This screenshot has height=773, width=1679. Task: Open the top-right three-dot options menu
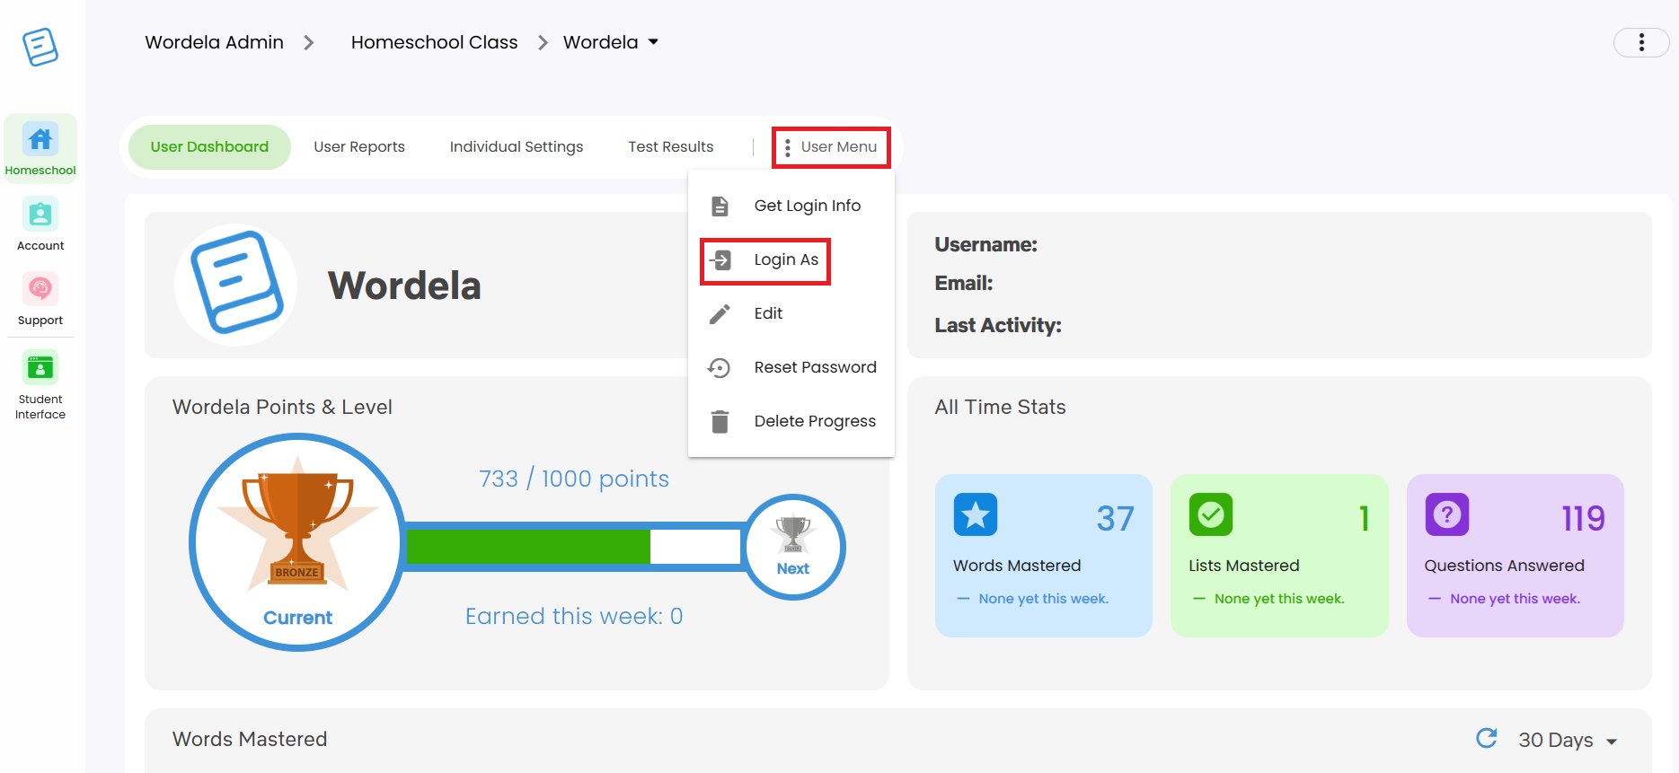1641,42
